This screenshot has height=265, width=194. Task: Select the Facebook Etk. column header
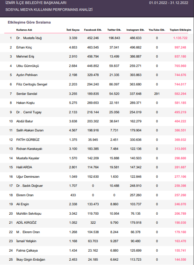point(93,30)
